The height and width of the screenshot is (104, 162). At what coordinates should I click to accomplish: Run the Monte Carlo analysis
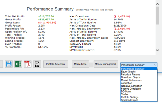coord(80,64)
